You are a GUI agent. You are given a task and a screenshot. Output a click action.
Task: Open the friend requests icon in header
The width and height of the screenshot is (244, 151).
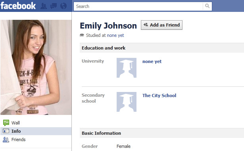coord(44,6)
